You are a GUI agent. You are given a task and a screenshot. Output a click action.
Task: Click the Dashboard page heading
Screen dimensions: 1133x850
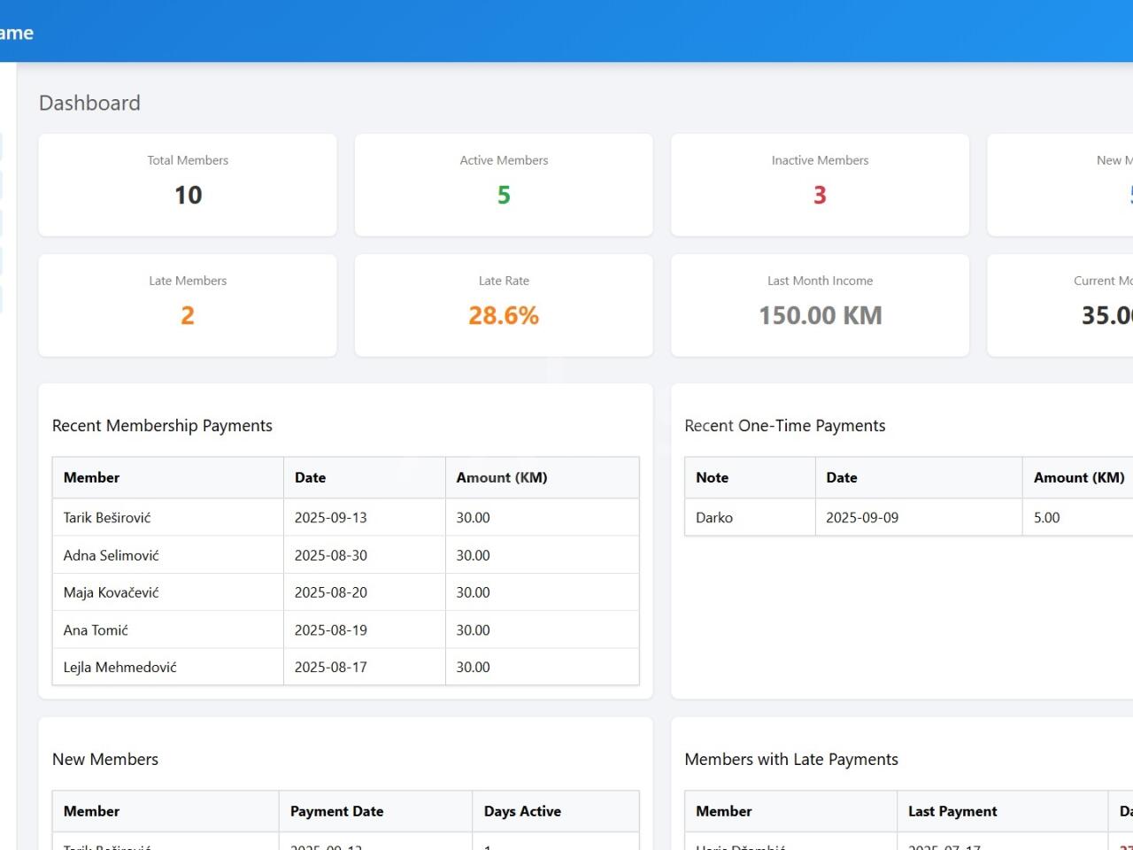click(89, 103)
